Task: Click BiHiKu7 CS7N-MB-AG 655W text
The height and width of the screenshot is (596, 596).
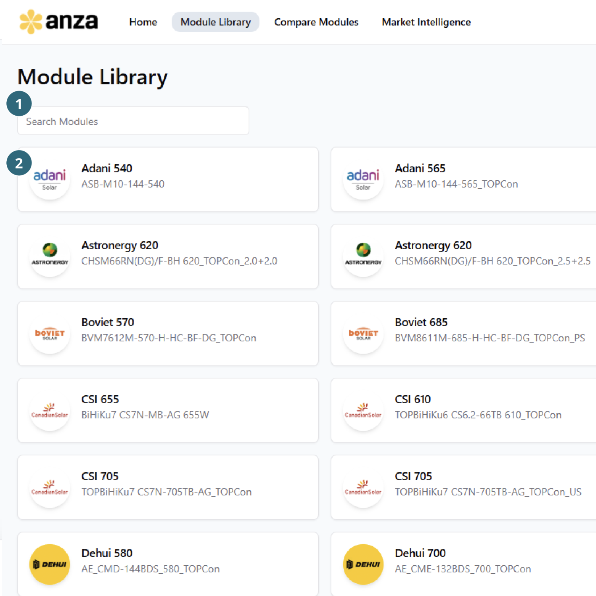Action: click(x=145, y=415)
